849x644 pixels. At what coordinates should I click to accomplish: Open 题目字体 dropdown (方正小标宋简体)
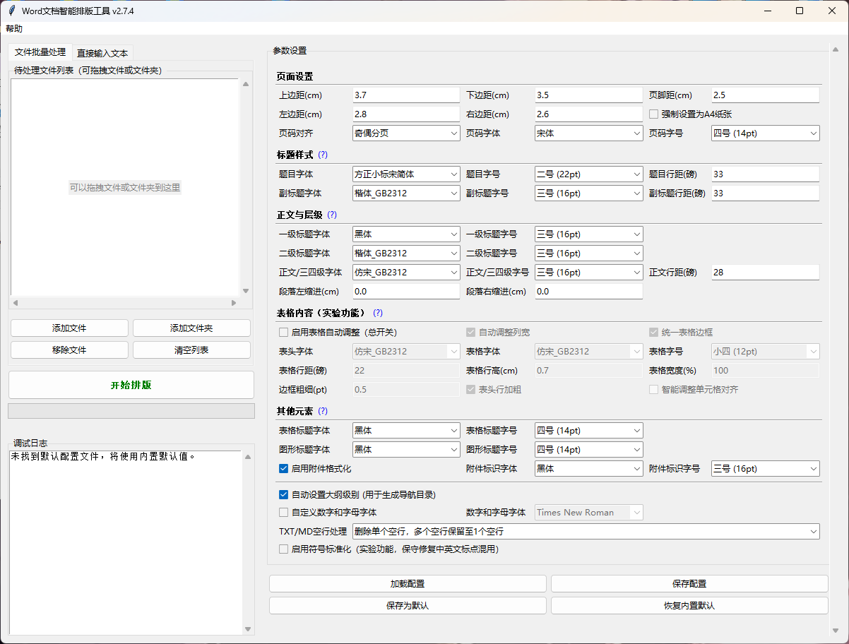click(x=406, y=174)
